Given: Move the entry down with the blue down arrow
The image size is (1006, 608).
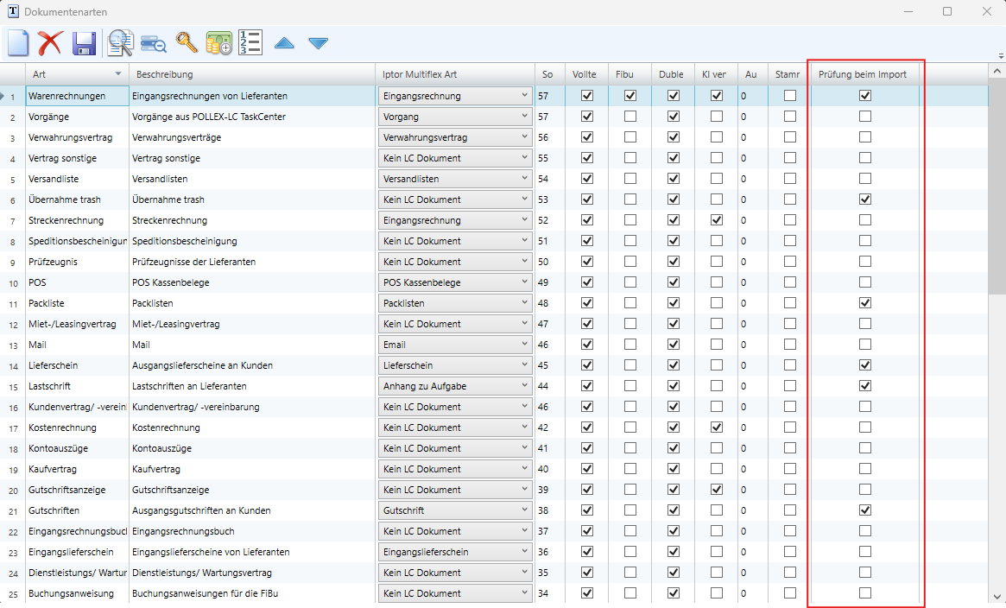Looking at the screenshot, I should [319, 43].
